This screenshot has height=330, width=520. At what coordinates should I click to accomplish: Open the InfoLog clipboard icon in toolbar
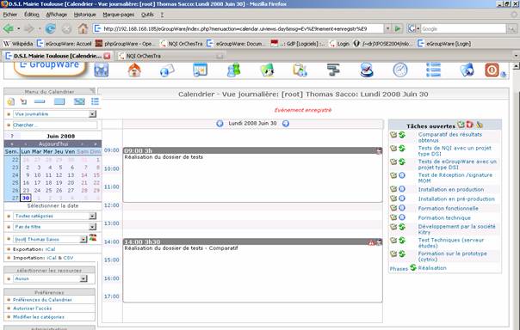pos(300,70)
